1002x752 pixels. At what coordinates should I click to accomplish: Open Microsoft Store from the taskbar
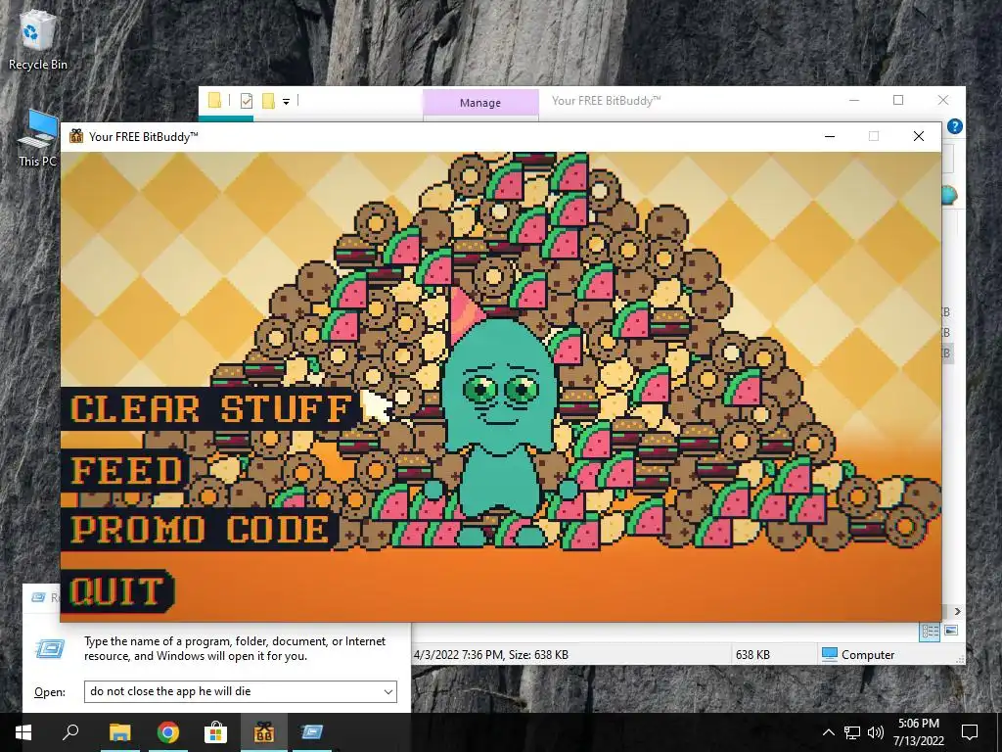[216, 732]
